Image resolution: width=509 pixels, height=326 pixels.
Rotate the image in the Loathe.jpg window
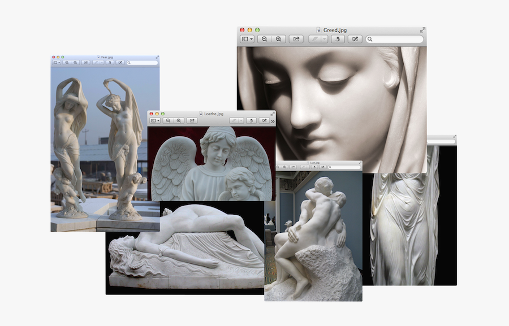[x=251, y=121]
